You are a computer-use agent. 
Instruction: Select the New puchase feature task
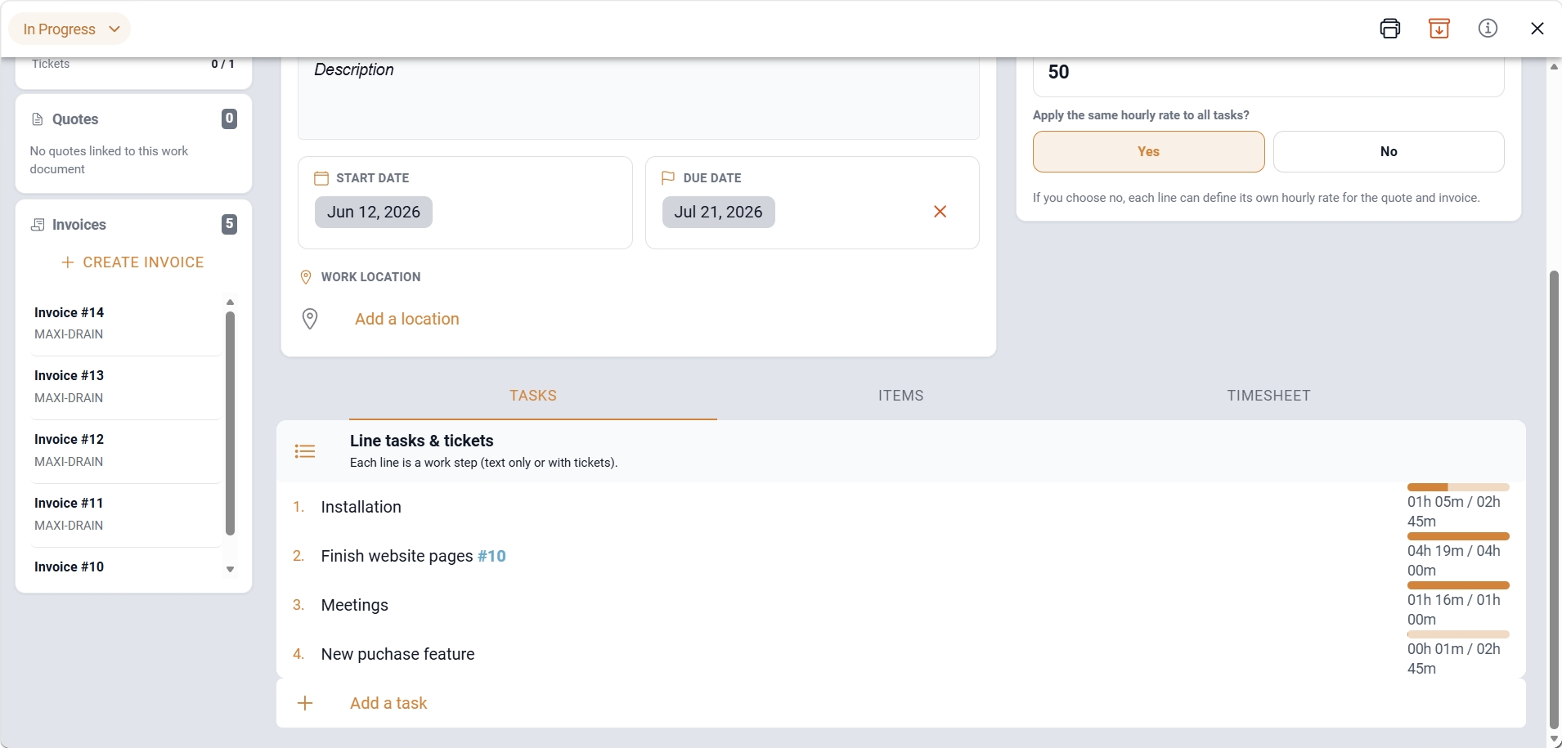901,654
